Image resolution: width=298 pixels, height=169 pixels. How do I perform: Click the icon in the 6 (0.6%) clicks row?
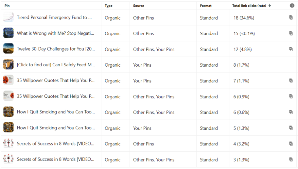291,112
